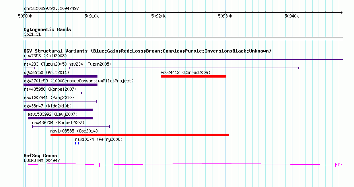Select the nsv436704 thin span line
The image size is (354, 187).
coord(71,127)
